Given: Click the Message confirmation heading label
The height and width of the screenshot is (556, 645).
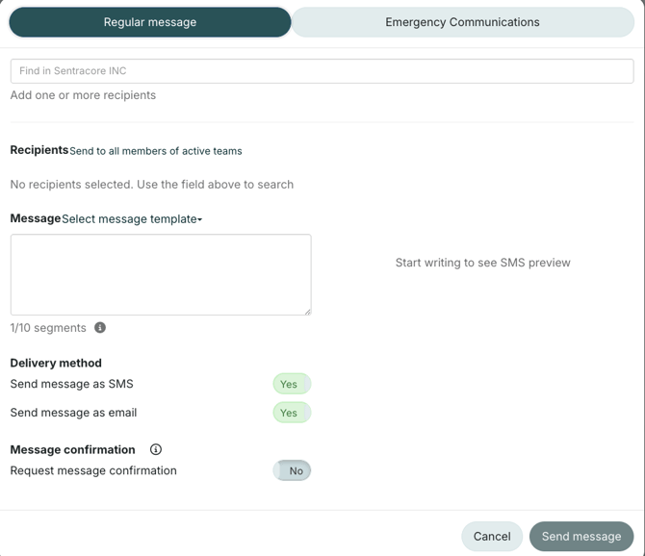Looking at the screenshot, I should click(72, 449).
